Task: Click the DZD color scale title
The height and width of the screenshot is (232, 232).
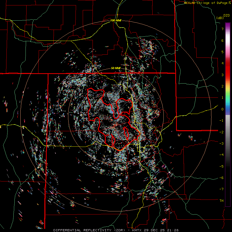Action: click(x=227, y=15)
